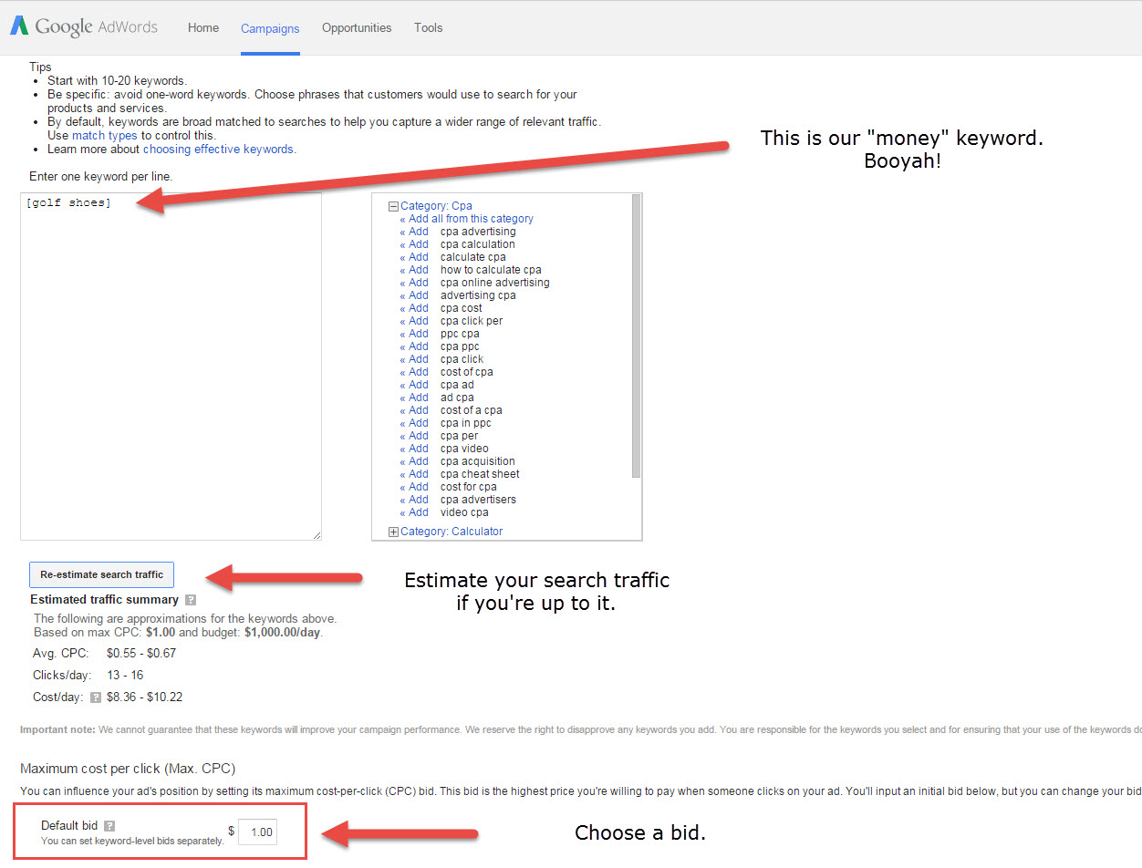The width and height of the screenshot is (1142, 868).
Task: Collapse the Category: Cpa tree
Action: (x=392, y=205)
